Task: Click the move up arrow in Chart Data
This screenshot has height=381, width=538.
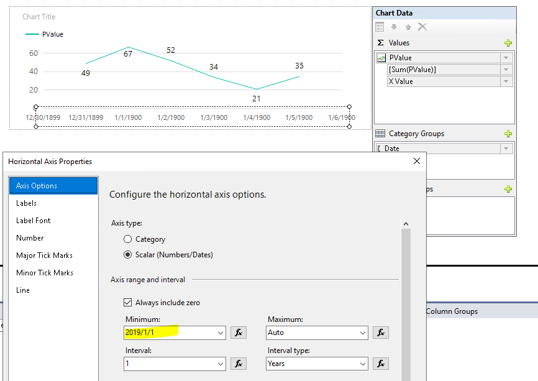Action: 408,27
